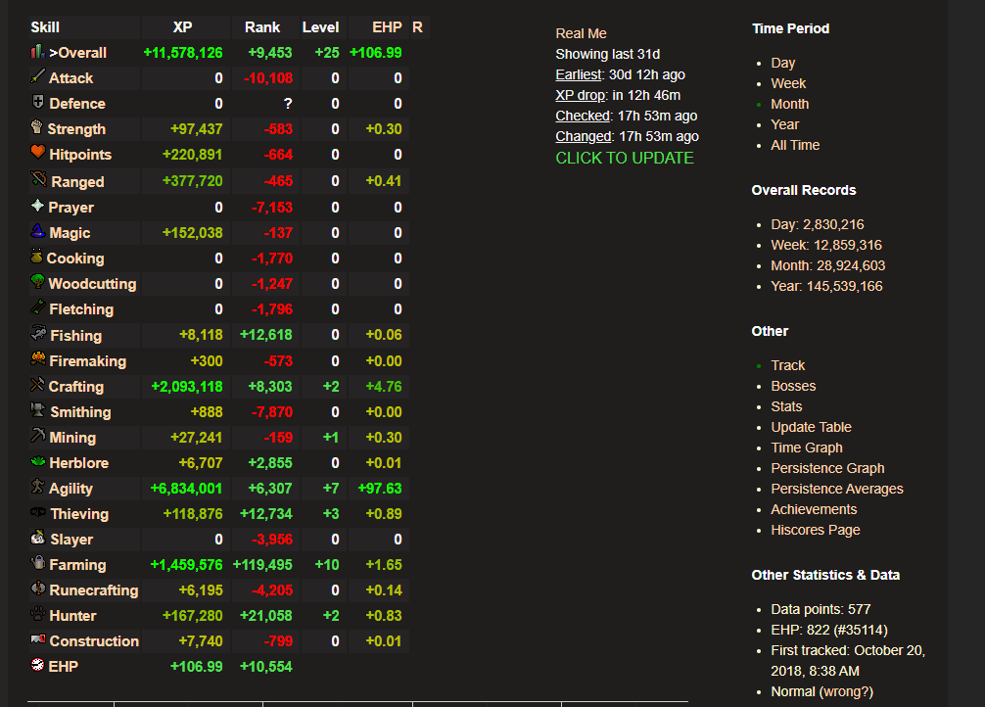This screenshot has width=985, height=707.
Task: Click the Woodcutting tree icon
Action: 37,282
